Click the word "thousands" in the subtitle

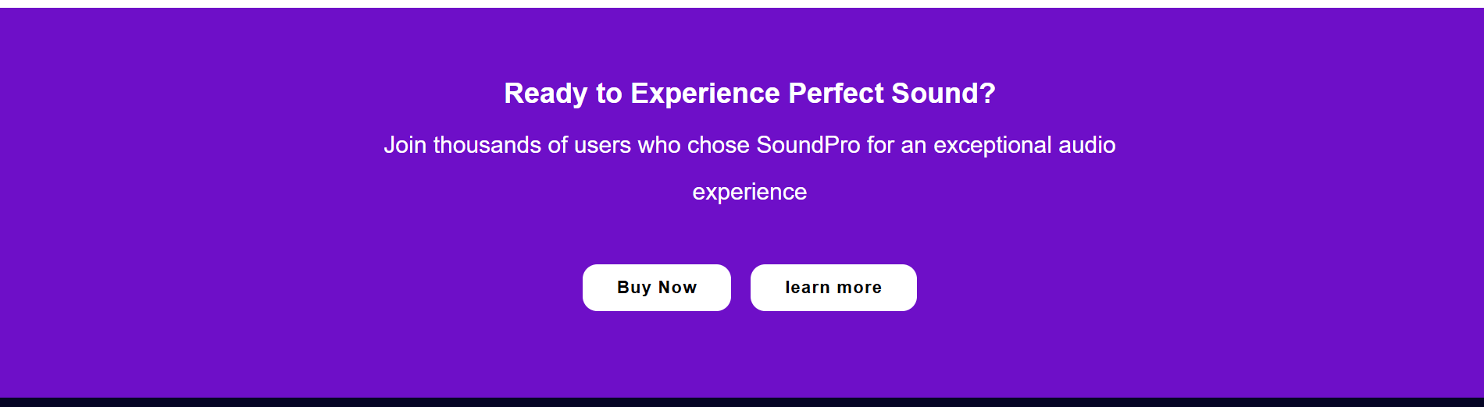(x=487, y=145)
